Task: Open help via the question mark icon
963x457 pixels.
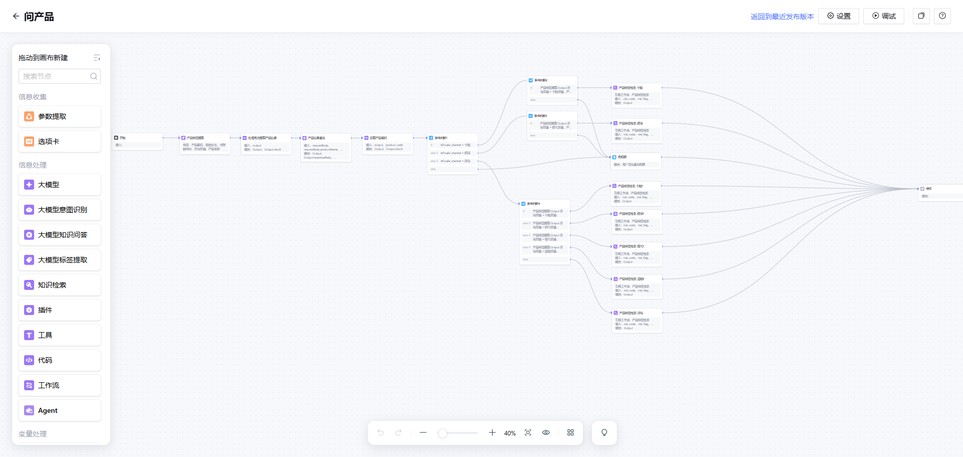Action: pos(942,16)
